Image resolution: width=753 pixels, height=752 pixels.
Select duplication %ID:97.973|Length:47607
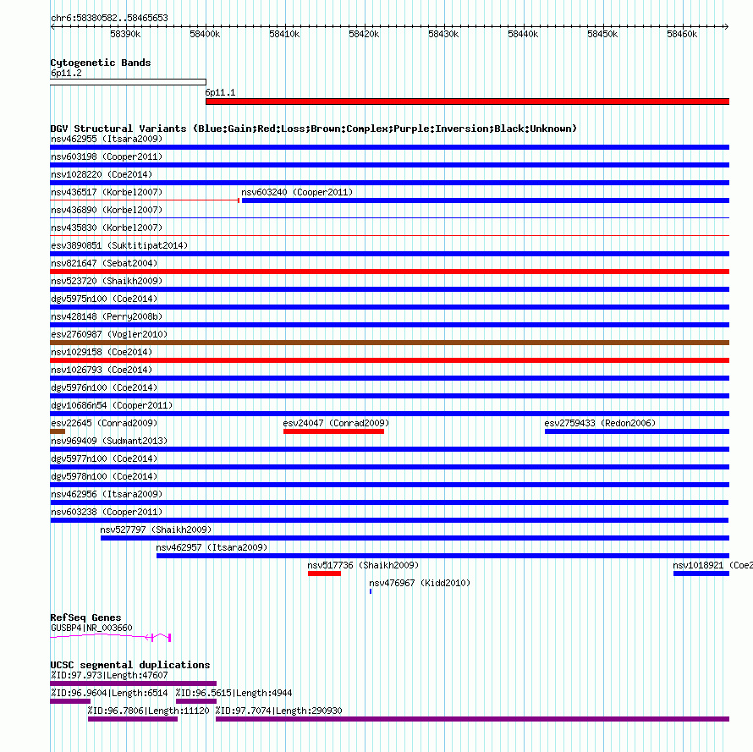133,683
